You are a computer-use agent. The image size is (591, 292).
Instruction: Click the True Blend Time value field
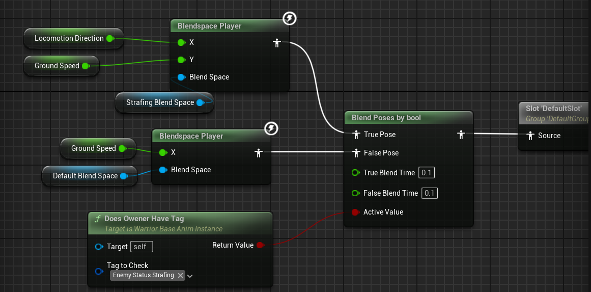pyautogui.click(x=426, y=173)
